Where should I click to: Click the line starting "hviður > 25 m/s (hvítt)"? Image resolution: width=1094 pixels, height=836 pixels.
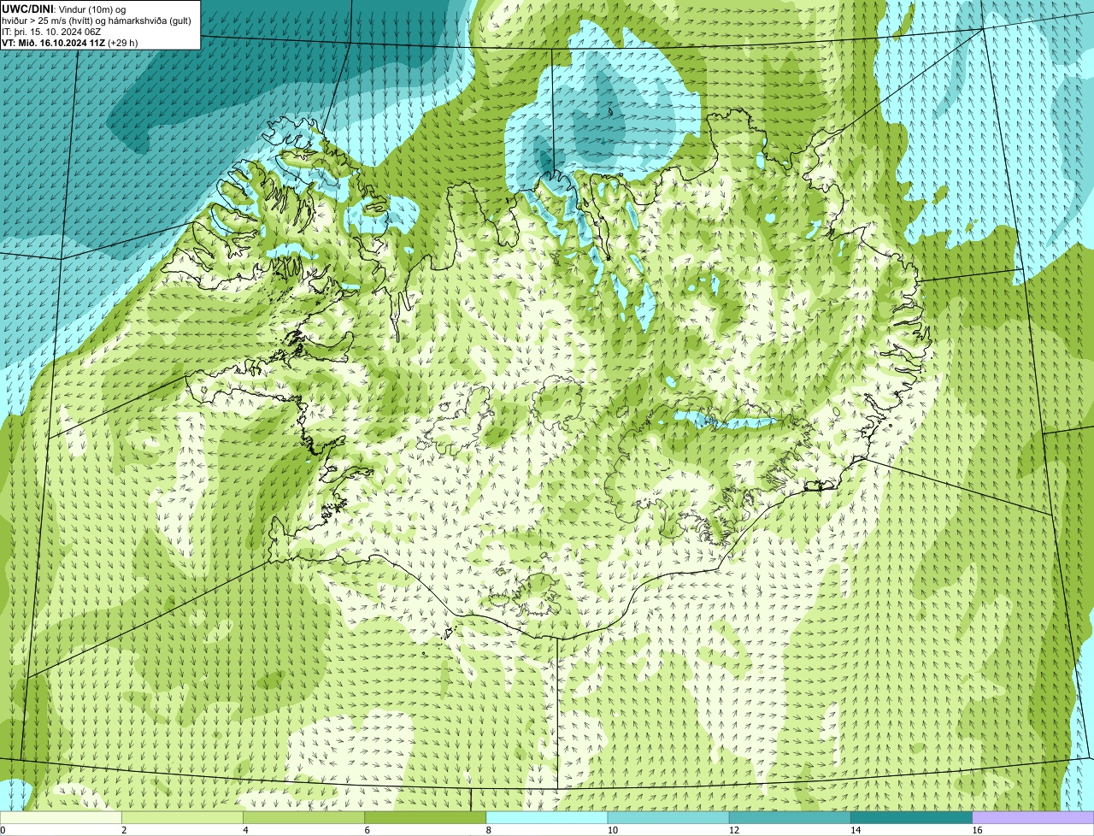coord(97,20)
